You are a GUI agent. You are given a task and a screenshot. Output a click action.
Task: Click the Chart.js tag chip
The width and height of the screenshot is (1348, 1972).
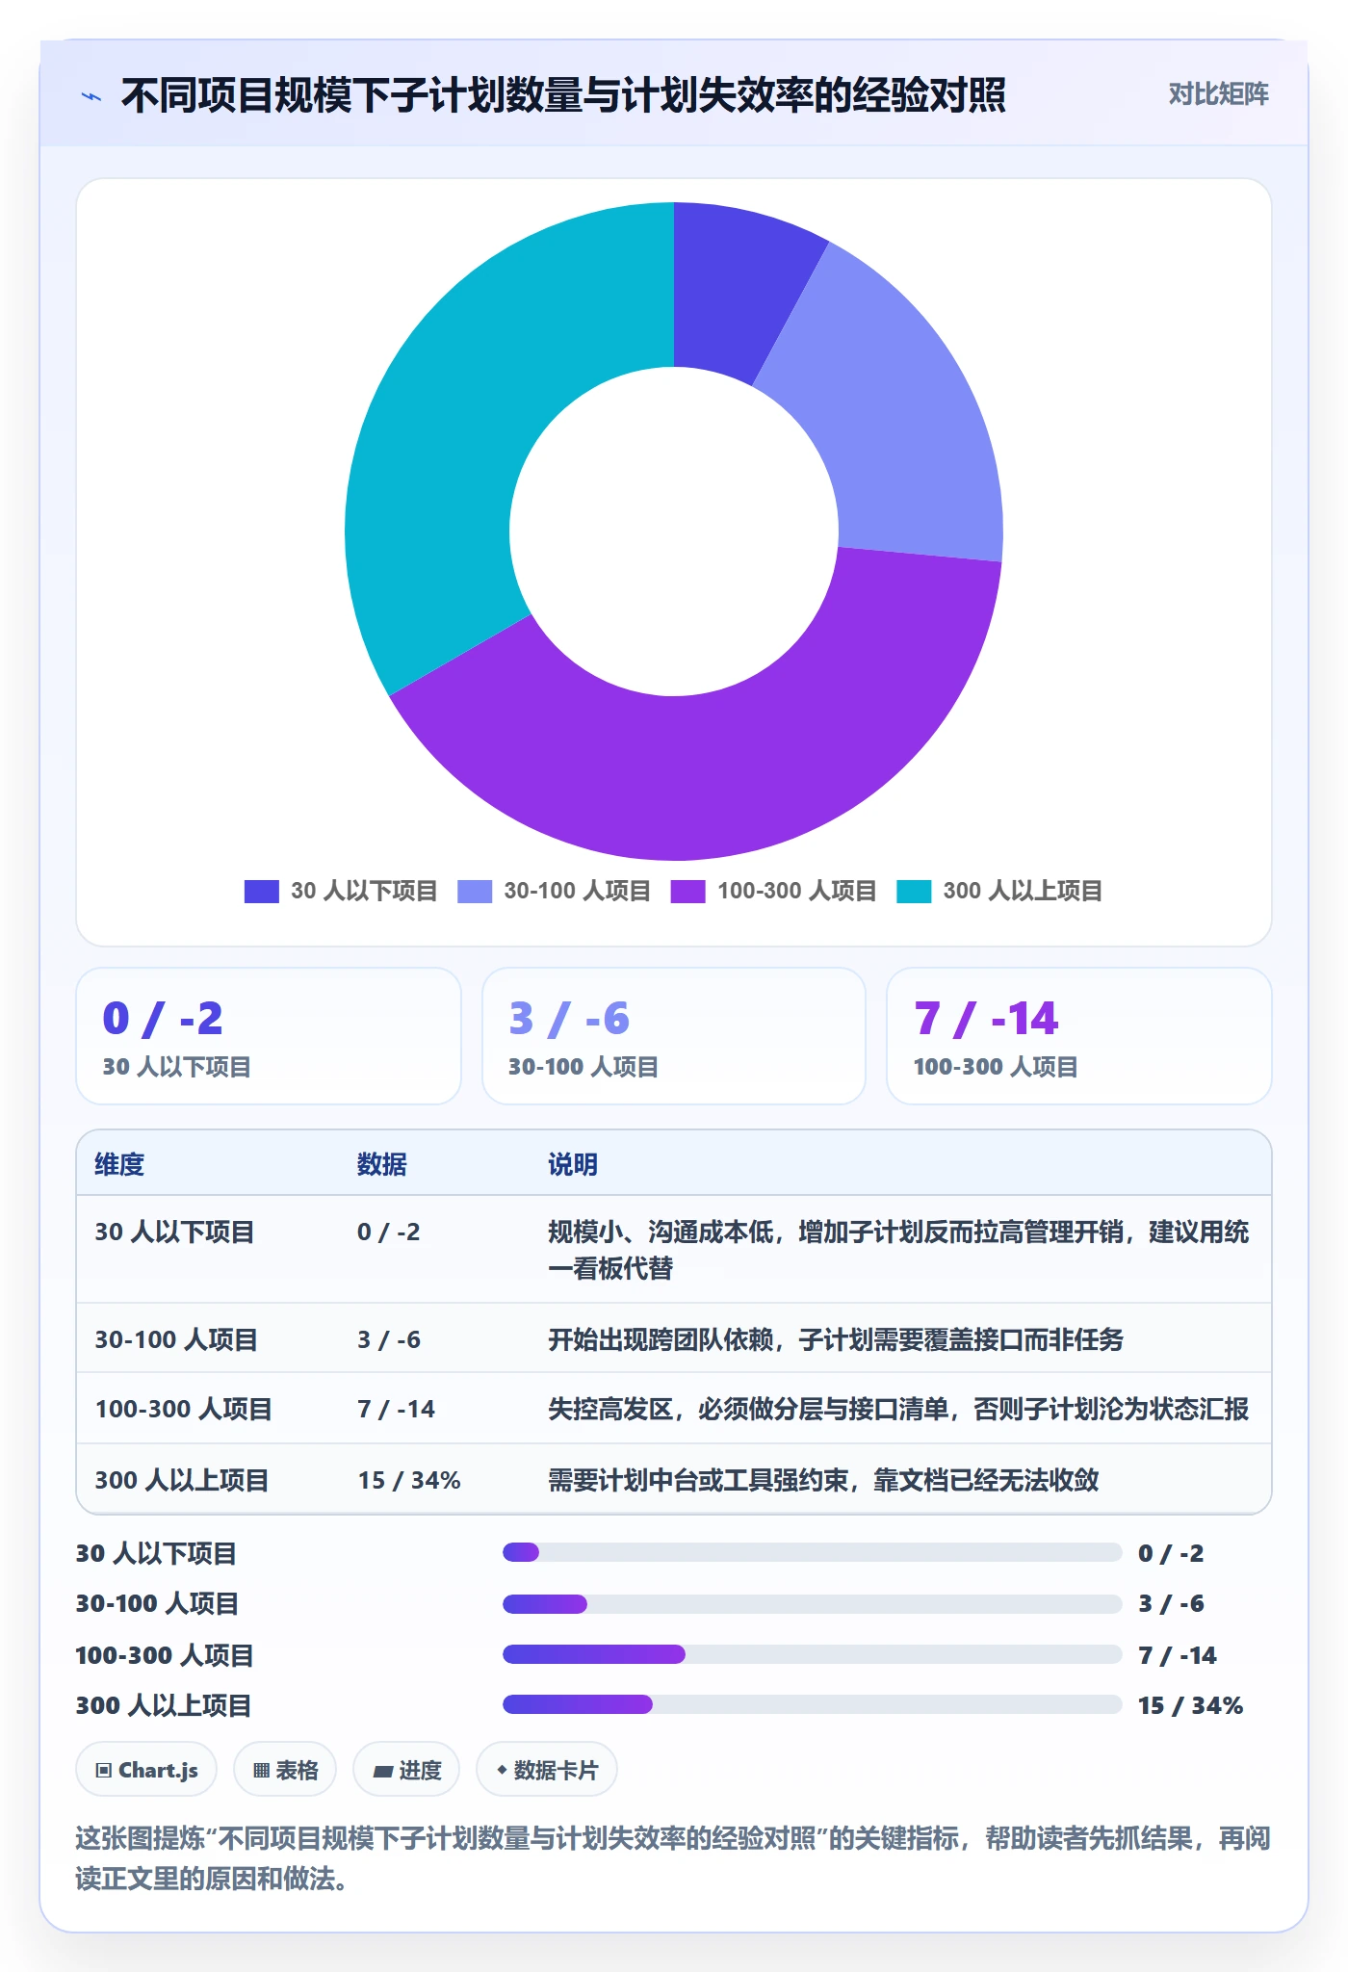point(146,1770)
